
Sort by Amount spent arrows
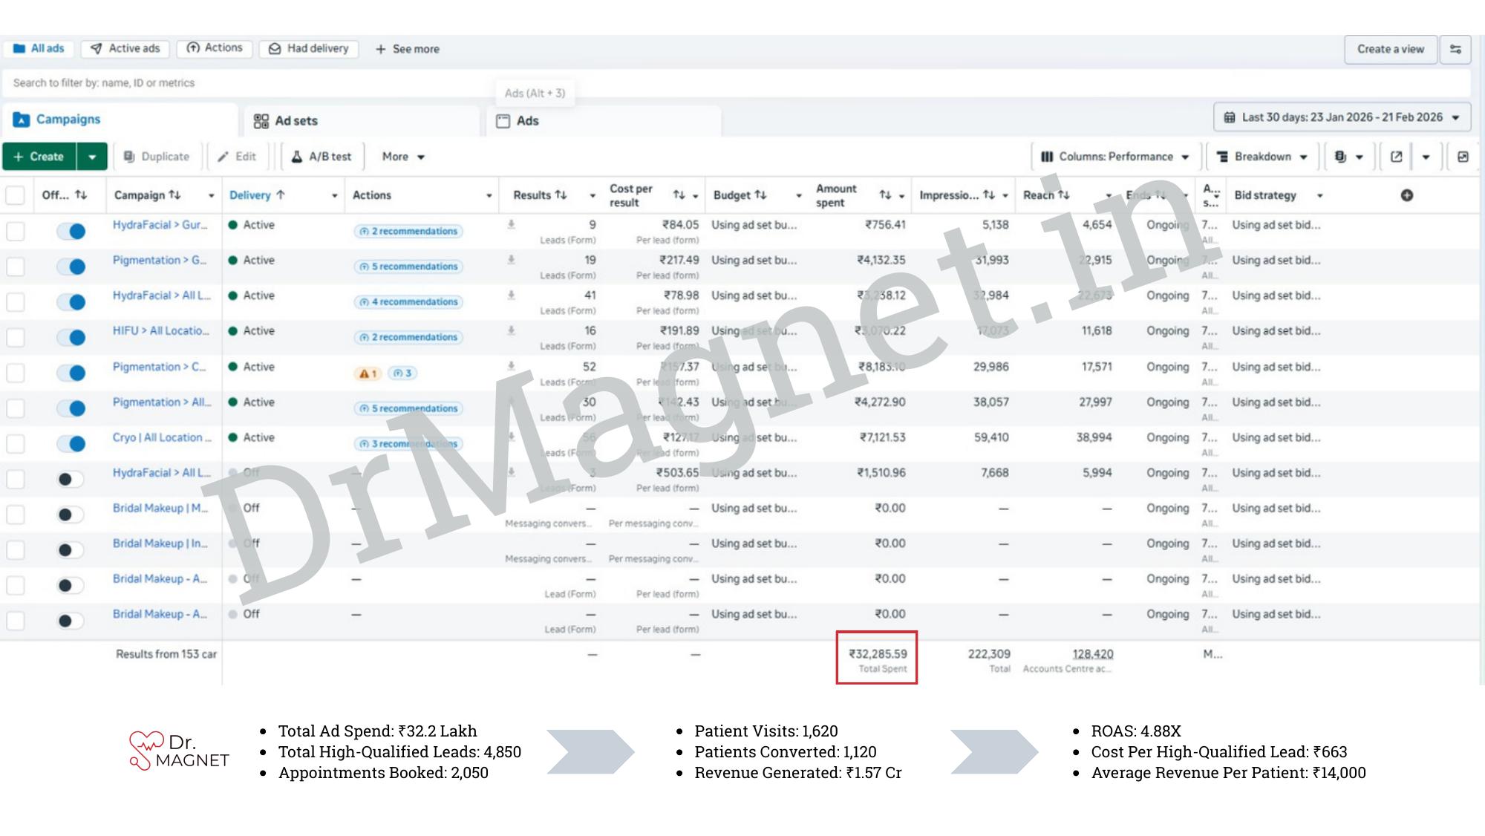[x=885, y=195]
